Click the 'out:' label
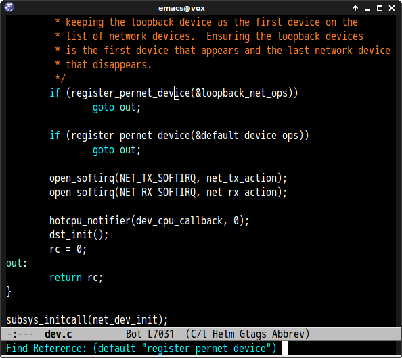Image resolution: width=402 pixels, height=358 pixels. pyautogui.click(x=16, y=263)
